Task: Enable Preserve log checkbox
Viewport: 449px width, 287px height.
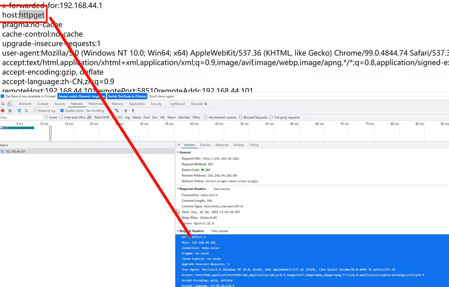Action: click(x=36, y=111)
